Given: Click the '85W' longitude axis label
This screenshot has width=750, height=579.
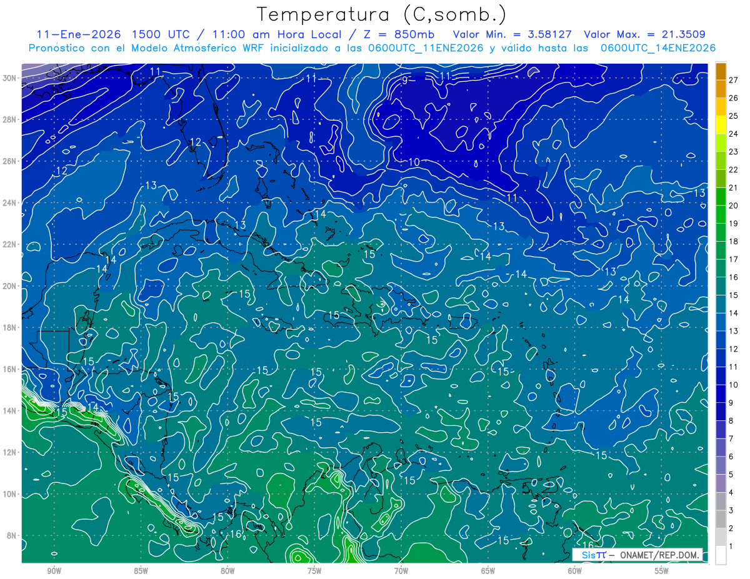Looking at the screenshot, I should click(x=141, y=571).
